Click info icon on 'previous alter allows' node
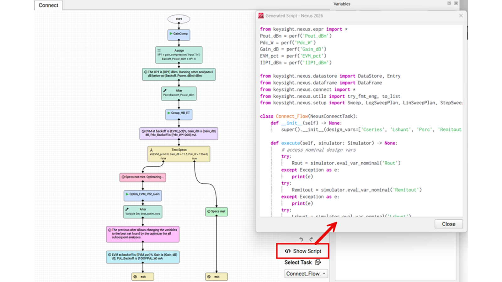This screenshot has height=282, width=502. point(110,230)
